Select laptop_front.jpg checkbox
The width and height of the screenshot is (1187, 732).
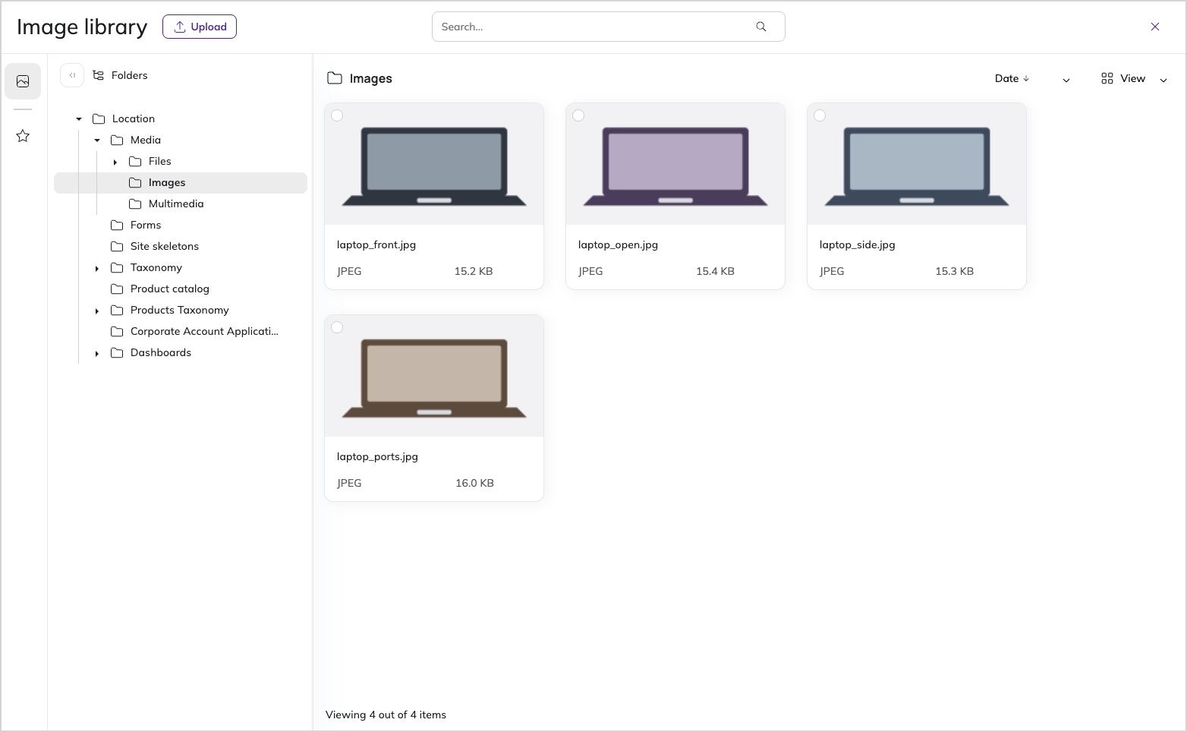[x=337, y=115]
